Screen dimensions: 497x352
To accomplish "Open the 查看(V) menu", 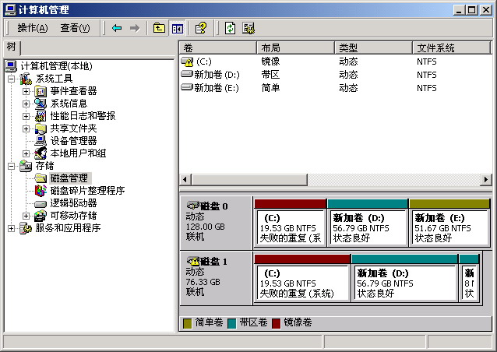I will point(75,28).
